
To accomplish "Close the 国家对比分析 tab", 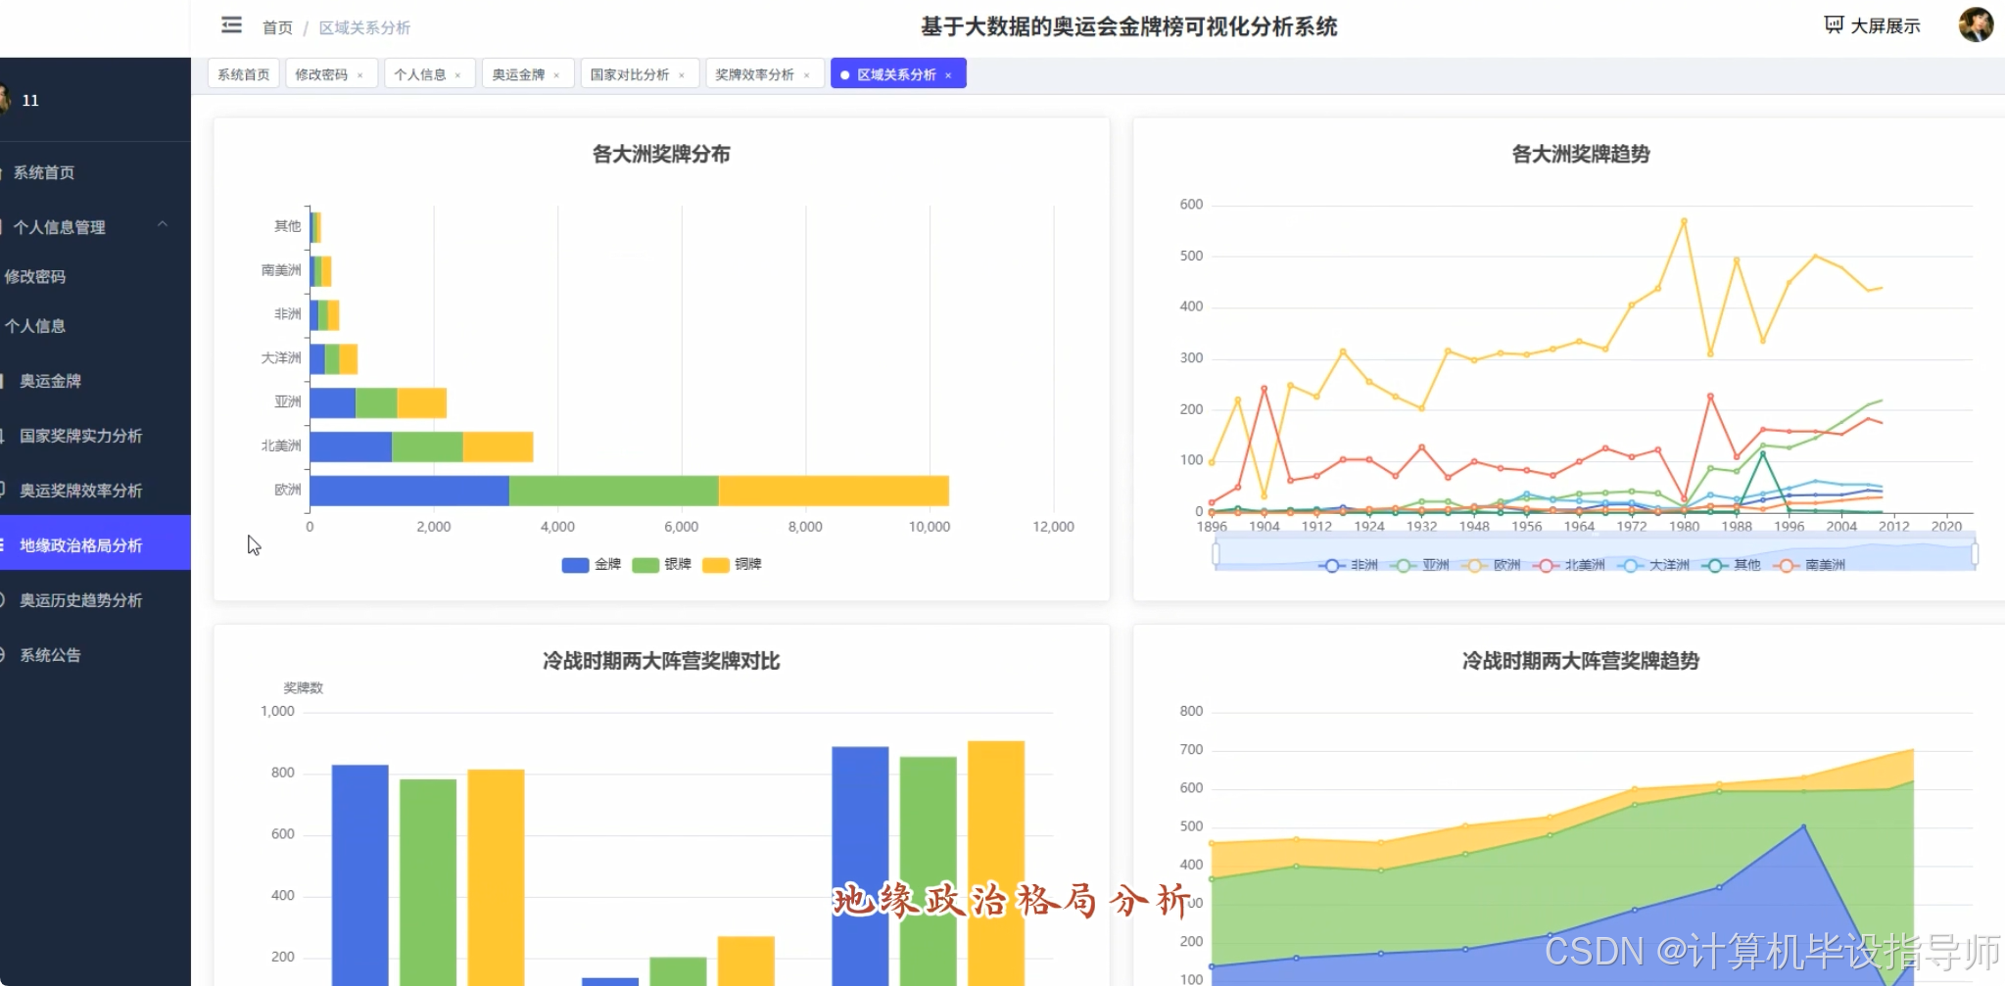I will point(682,75).
